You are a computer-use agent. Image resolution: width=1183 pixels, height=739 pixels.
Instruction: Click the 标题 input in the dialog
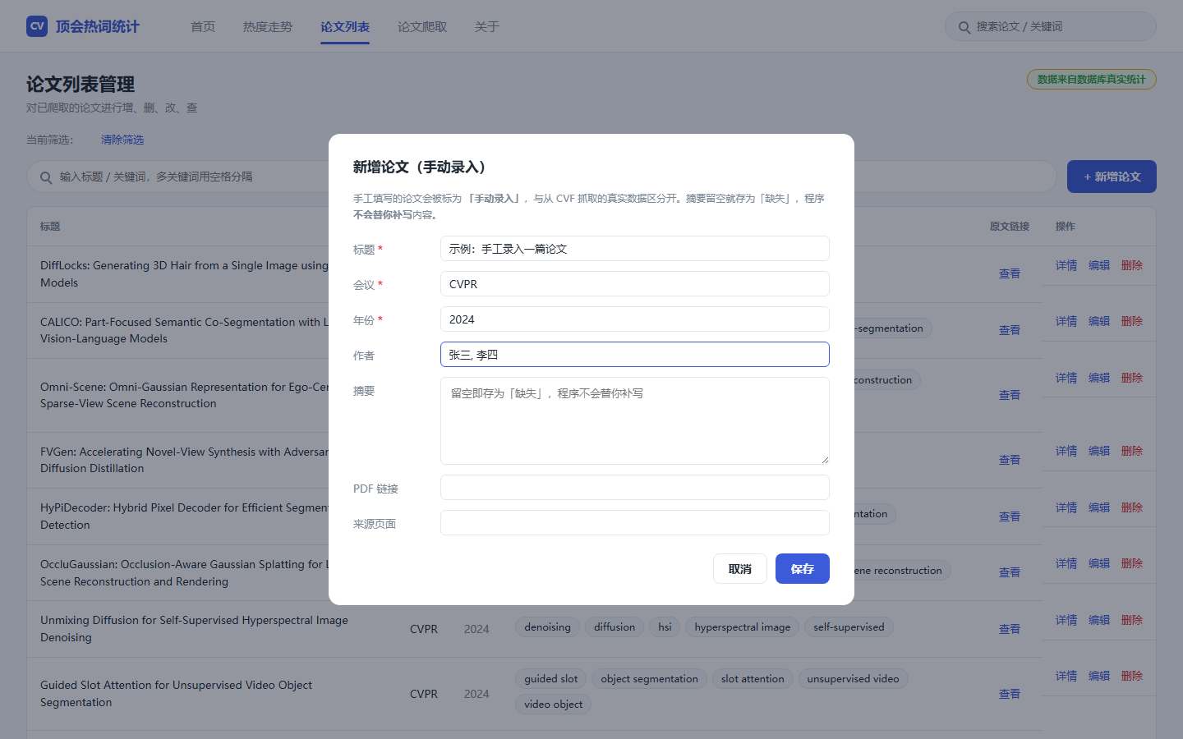[635, 249]
